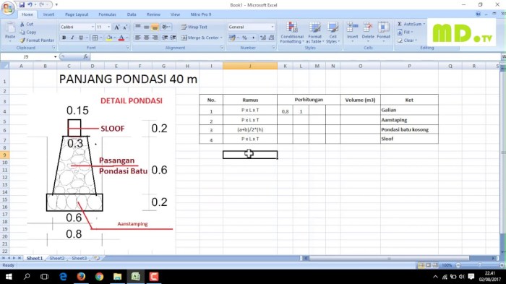Click the Paste icon
Viewport: 506px width, 284px height.
pos(10,28)
